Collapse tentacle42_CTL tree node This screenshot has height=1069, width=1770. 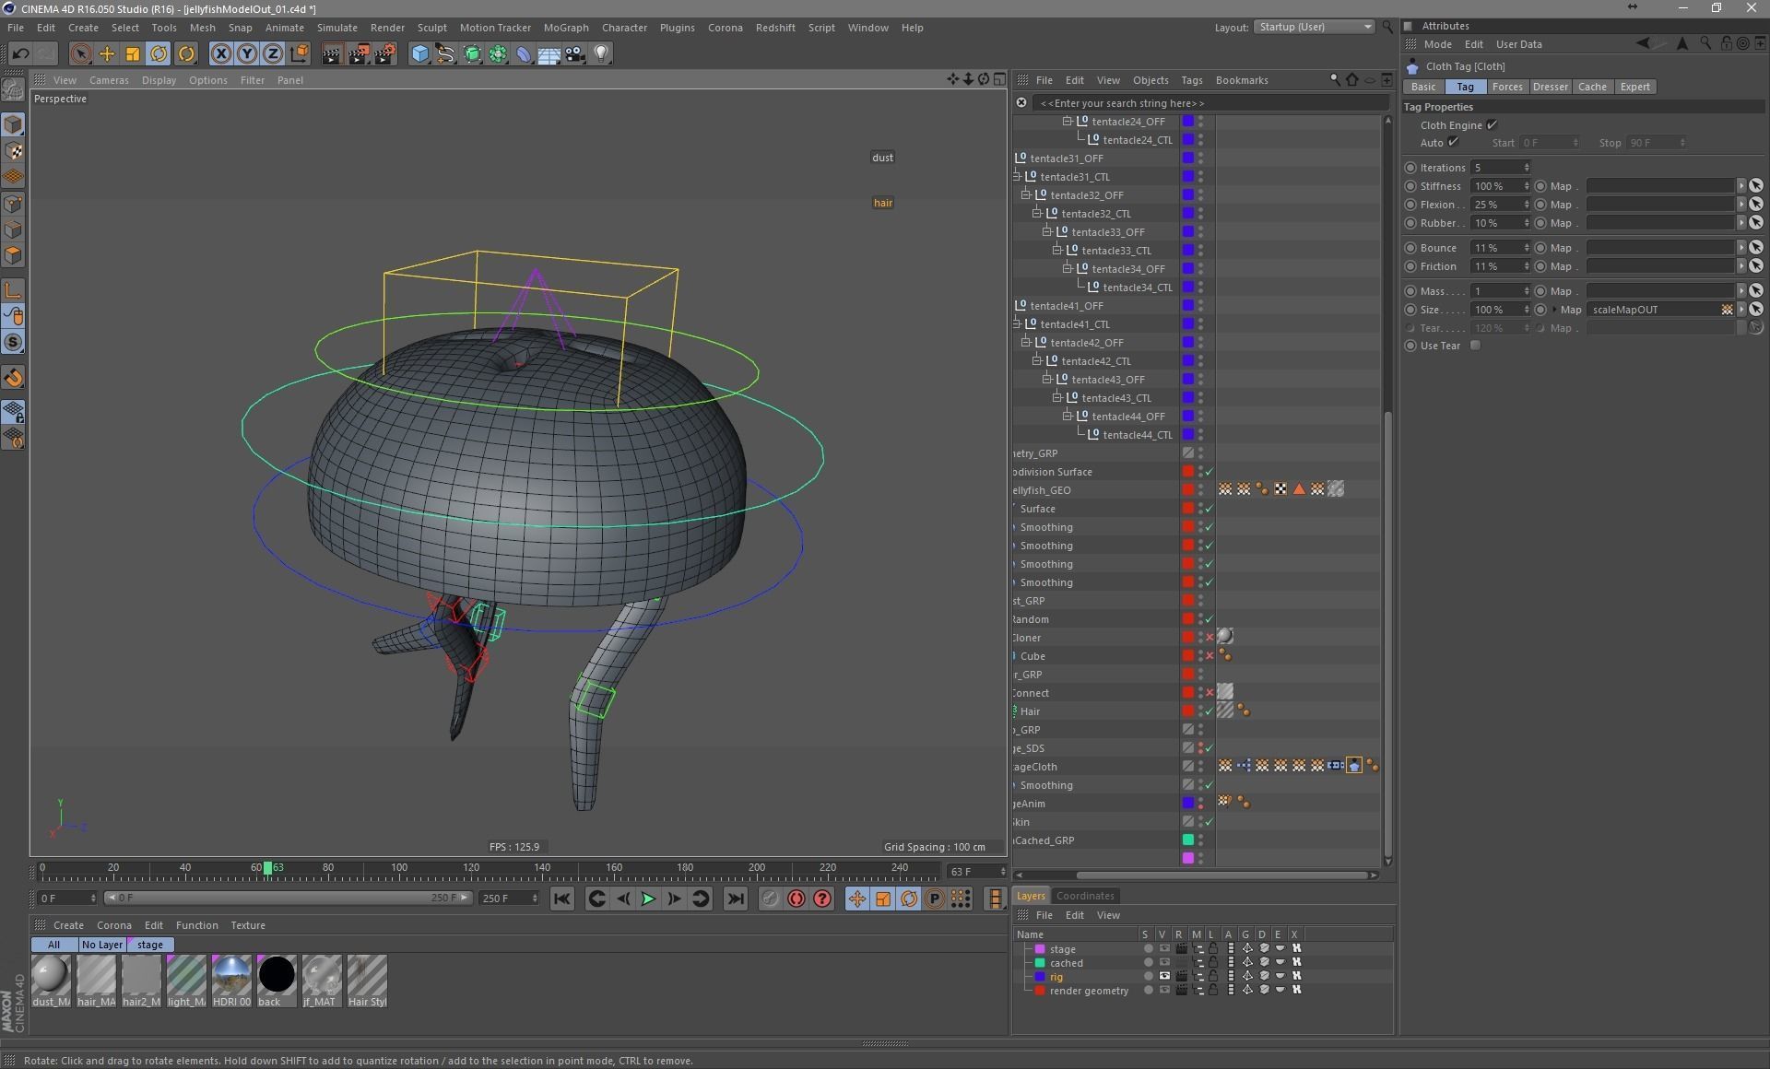(1036, 361)
